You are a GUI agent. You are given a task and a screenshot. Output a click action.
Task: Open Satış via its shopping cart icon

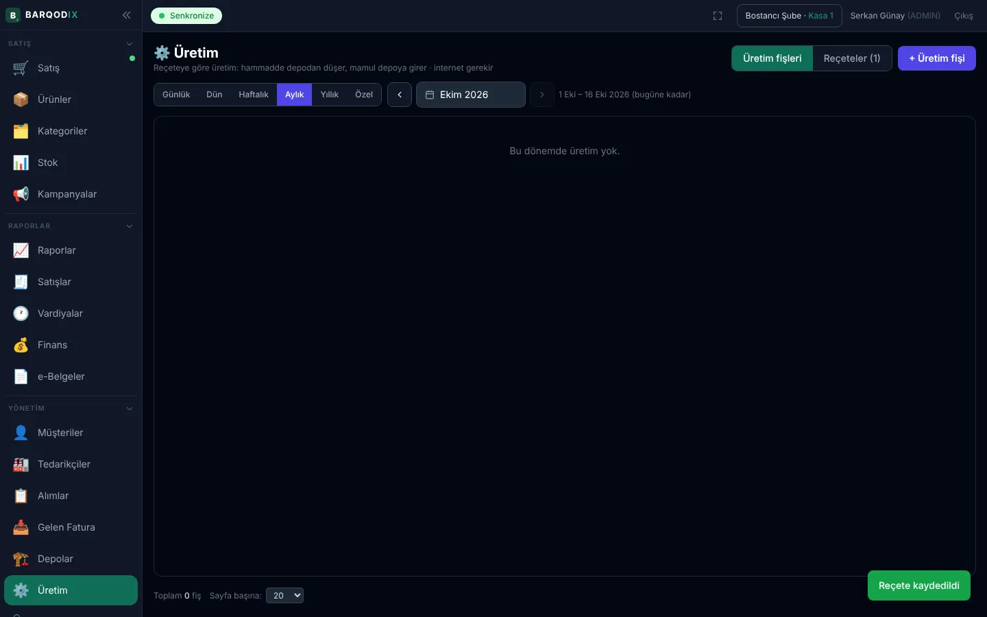[21, 68]
